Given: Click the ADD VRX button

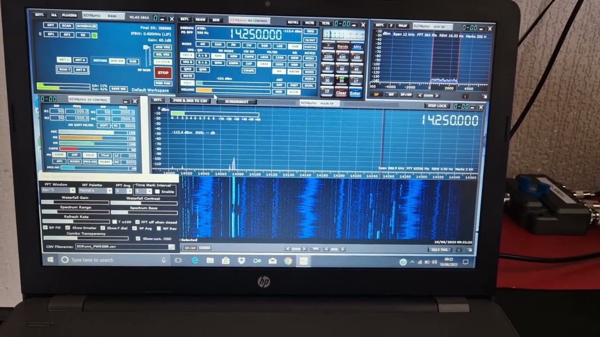Looking at the screenshot, I should pyautogui.click(x=162, y=47).
